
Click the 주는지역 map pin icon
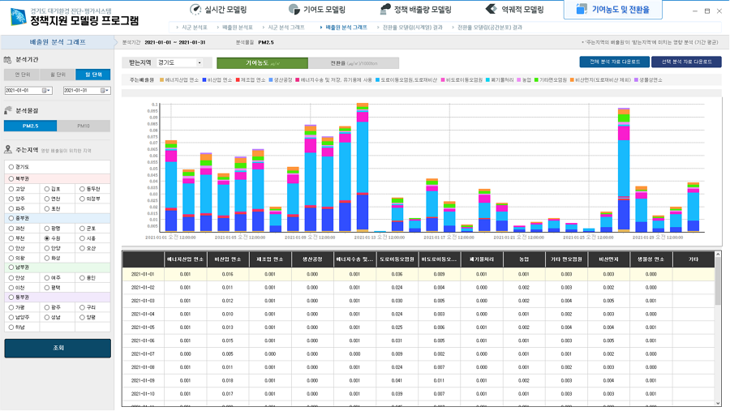(9, 150)
